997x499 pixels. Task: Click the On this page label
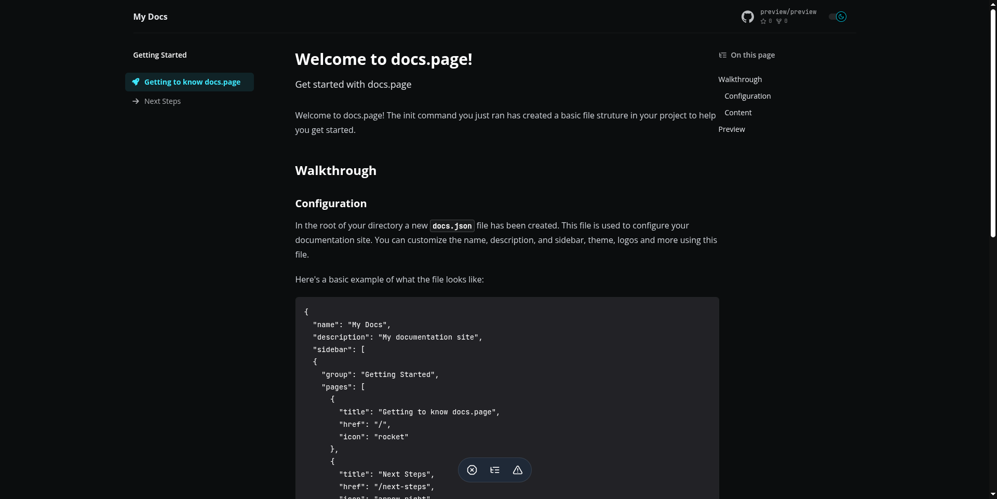(x=753, y=55)
